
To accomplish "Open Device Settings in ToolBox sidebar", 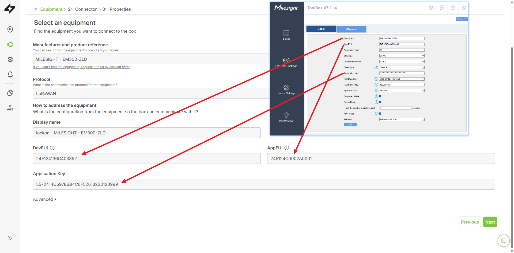I will point(286,90).
